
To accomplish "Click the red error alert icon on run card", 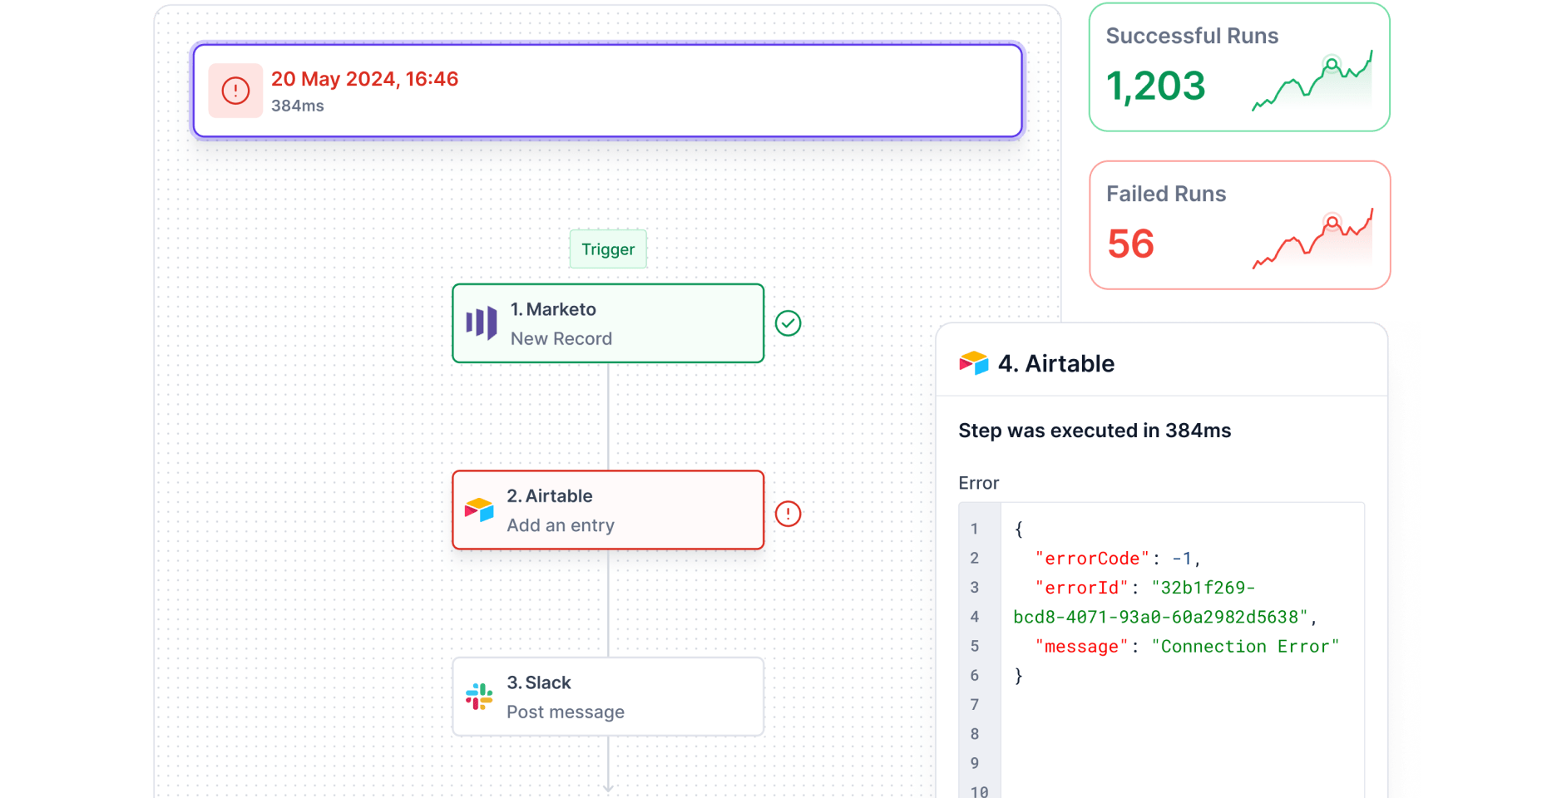I will point(235,91).
